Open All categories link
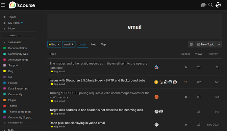The height and width of the screenshot is (131, 227). click(15, 123)
